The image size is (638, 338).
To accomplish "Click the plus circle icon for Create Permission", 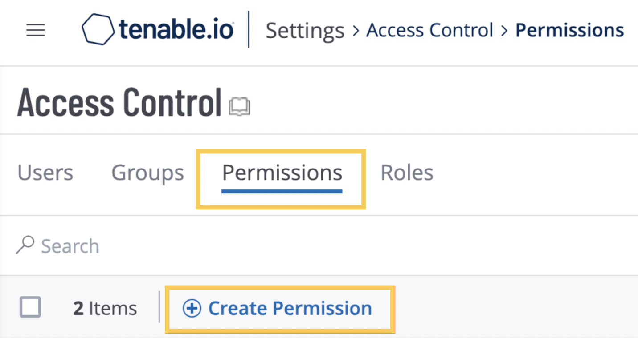I will tap(192, 308).
